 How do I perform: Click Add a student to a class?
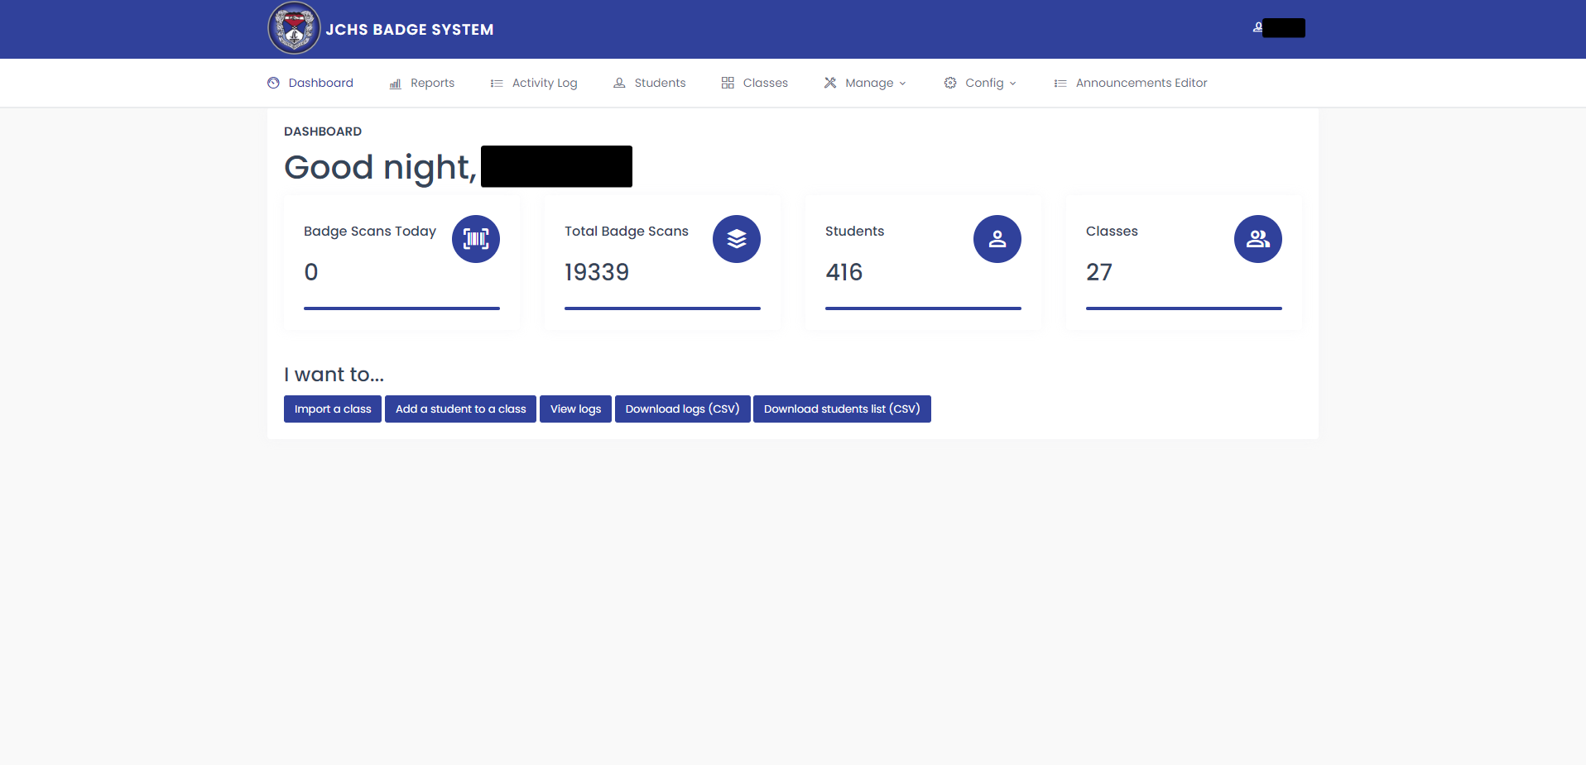click(460, 409)
